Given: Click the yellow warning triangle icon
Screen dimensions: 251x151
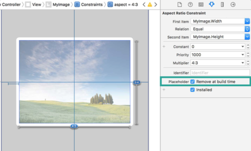Looking at the screenshot, I should 150,5.
